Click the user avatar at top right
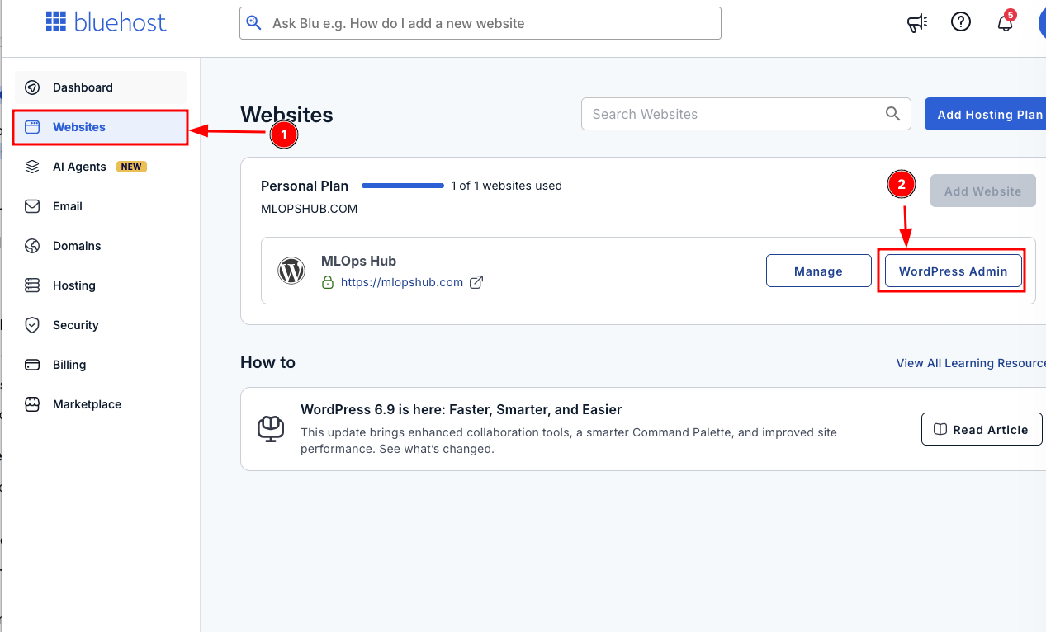This screenshot has height=632, width=1046. (1043, 22)
